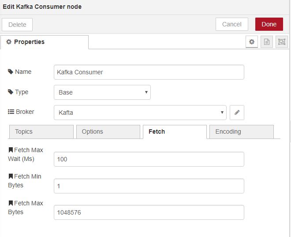Open the Broker dropdown showing Kafta
This screenshot has width=291, height=237.
point(140,113)
